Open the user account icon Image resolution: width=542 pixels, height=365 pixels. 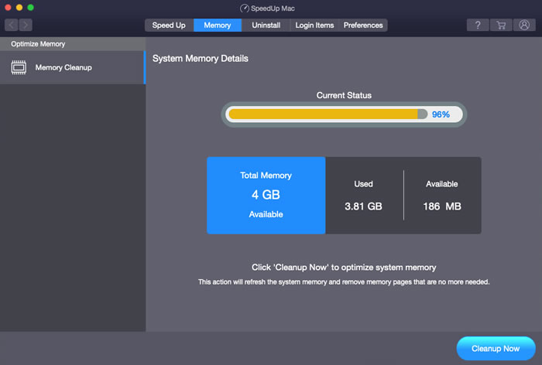524,26
